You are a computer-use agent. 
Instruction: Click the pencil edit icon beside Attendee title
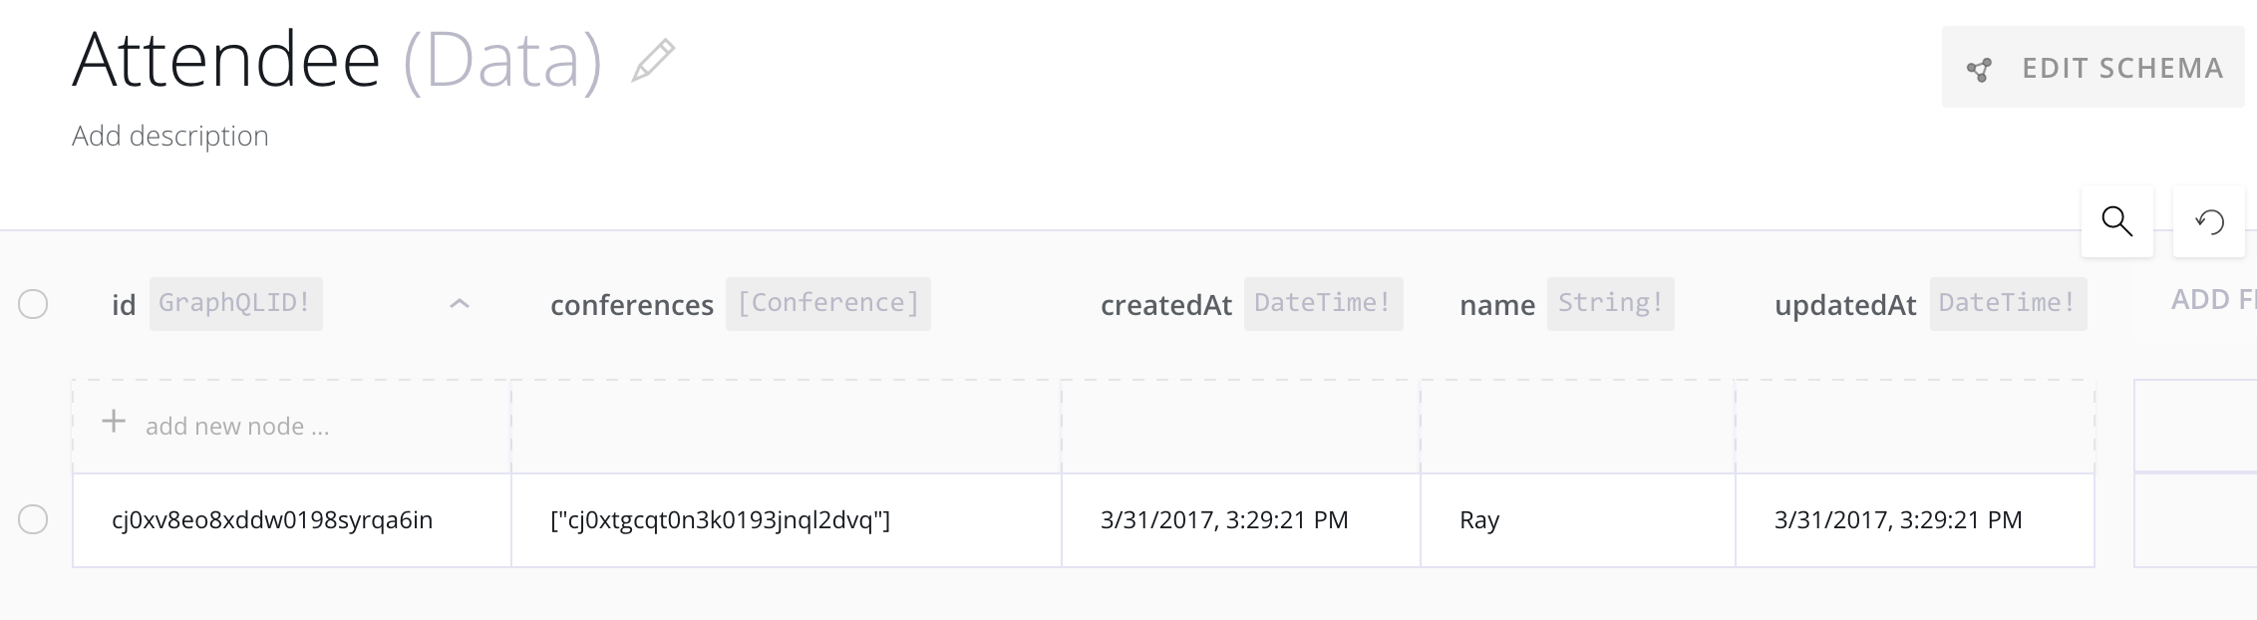pyautogui.click(x=653, y=60)
